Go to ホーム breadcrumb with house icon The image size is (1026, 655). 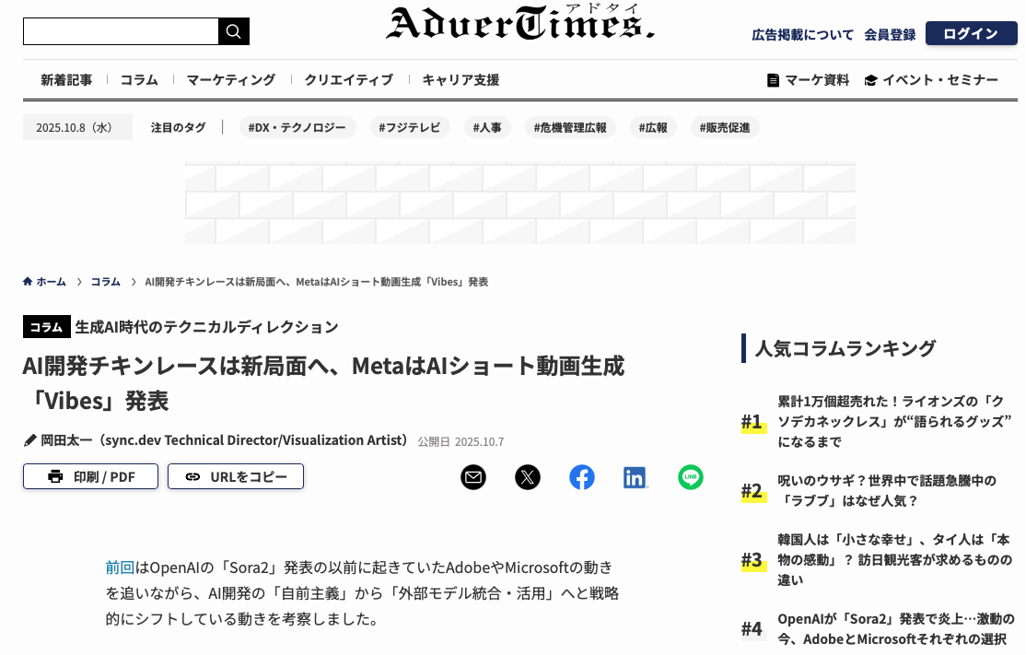(x=44, y=282)
